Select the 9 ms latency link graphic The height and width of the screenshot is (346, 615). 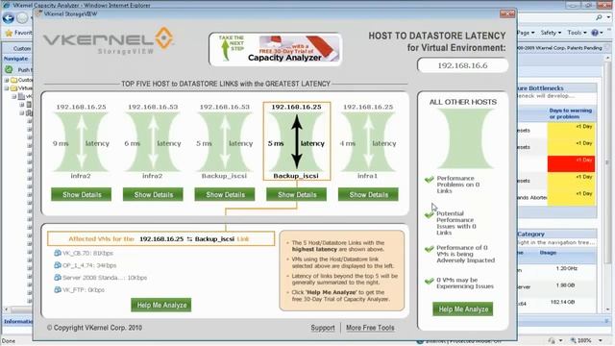[81, 142]
